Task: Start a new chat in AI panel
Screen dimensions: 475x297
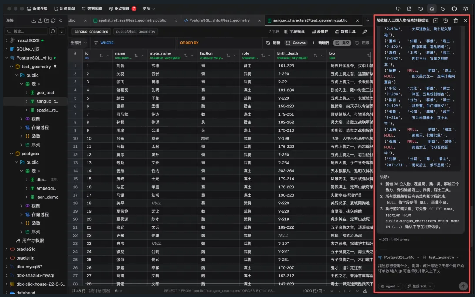Action: 435,20
